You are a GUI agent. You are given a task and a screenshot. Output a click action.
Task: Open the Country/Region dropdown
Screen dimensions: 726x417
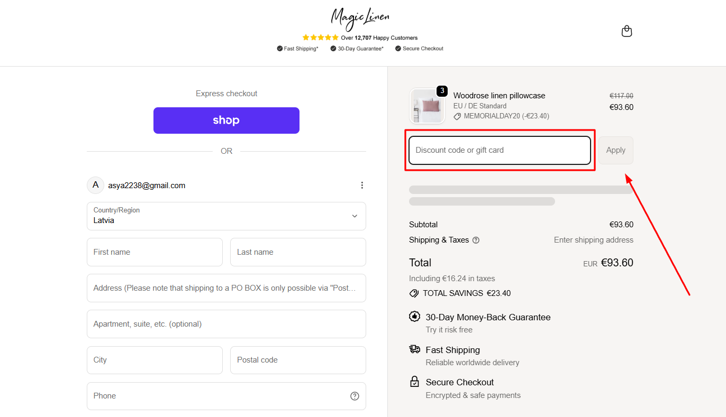[226, 216]
